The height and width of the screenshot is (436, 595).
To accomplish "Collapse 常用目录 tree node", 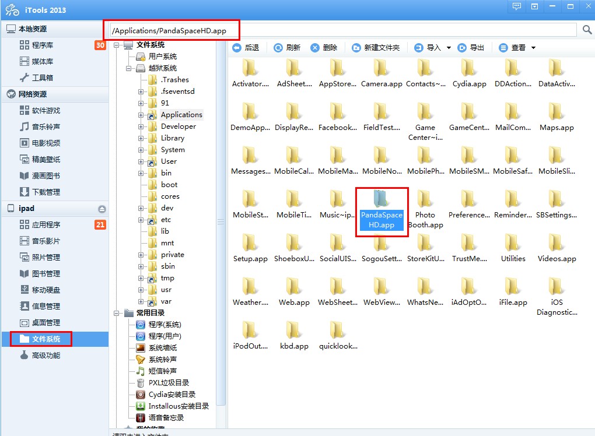I will point(116,314).
